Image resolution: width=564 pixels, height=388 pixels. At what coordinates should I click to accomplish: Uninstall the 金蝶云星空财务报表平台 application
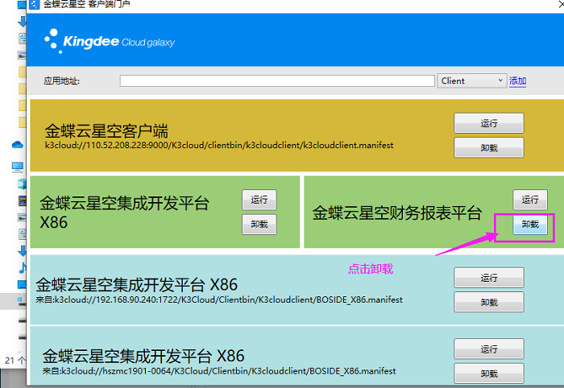click(530, 224)
